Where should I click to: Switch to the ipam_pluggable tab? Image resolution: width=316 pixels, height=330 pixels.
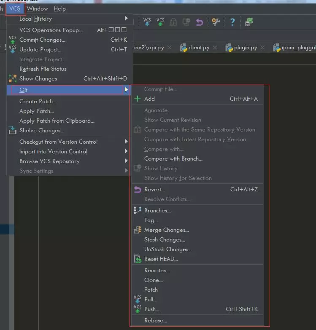pos(294,48)
